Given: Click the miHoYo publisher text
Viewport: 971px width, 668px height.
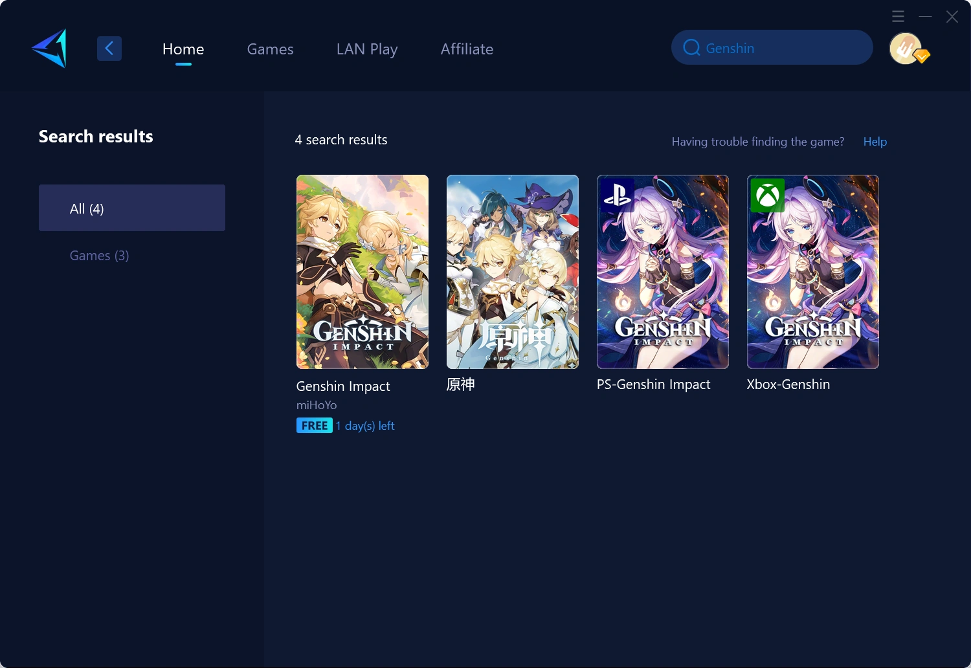Looking at the screenshot, I should 317,405.
